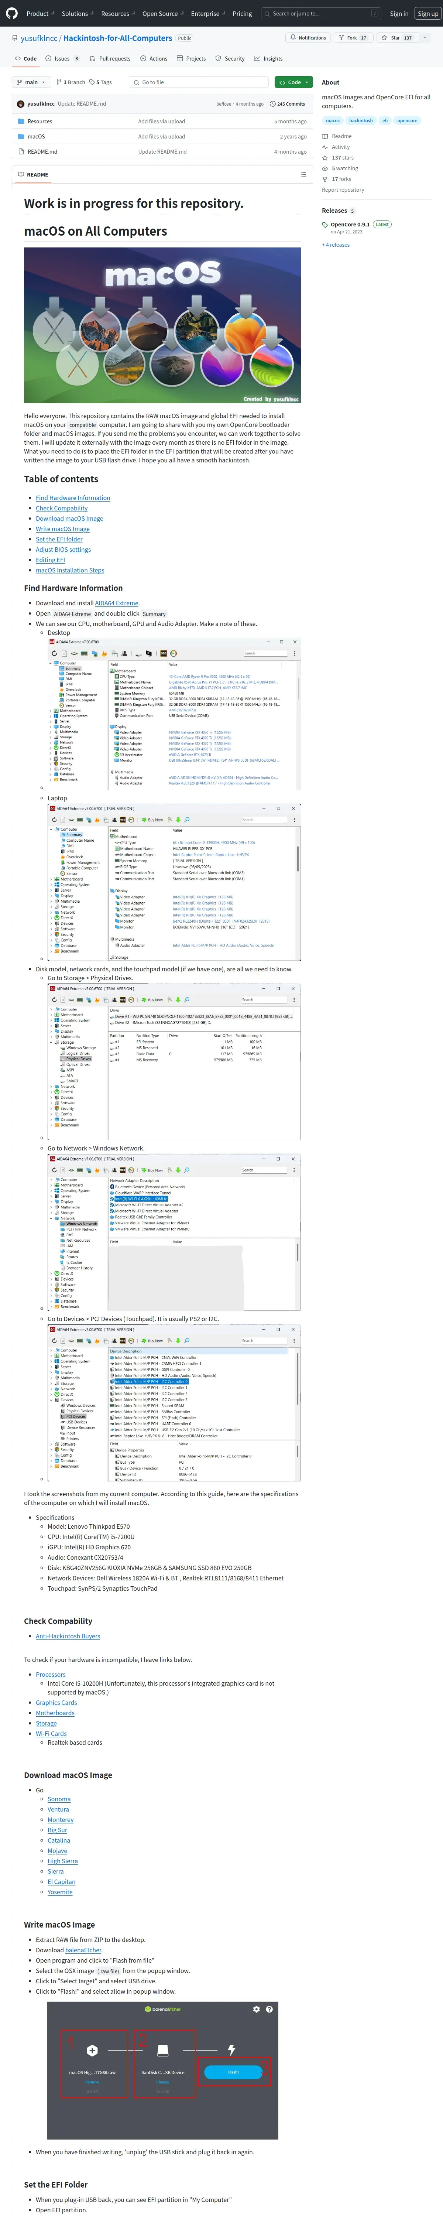Switch to the Code tab
This screenshot has width=443, height=2216.
pos(26,58)
